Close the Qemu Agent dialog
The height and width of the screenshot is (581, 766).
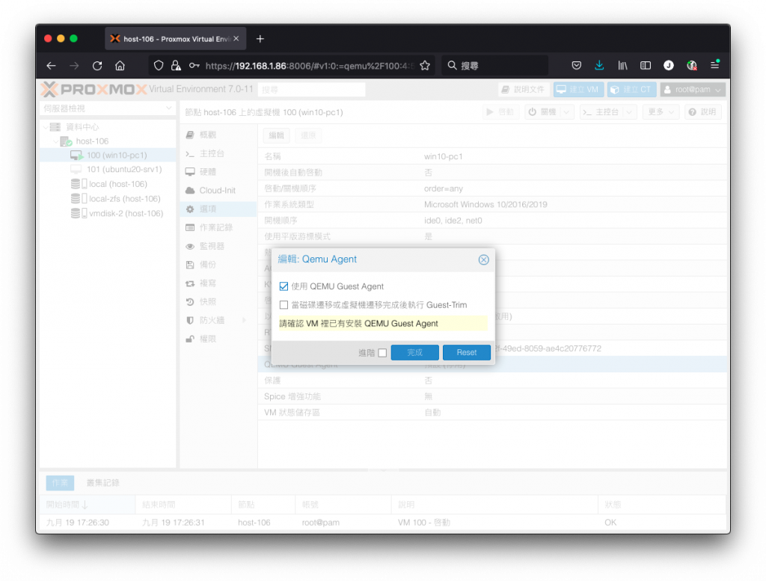[x=484, y=259]
